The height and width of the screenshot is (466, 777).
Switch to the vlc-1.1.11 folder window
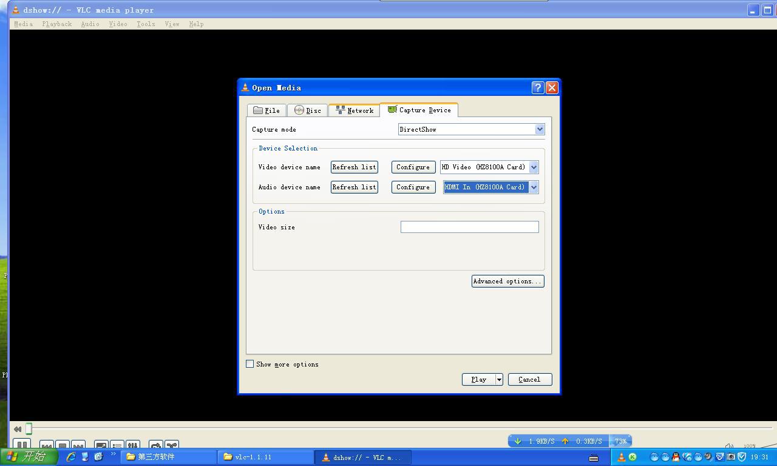click(266, 457)
